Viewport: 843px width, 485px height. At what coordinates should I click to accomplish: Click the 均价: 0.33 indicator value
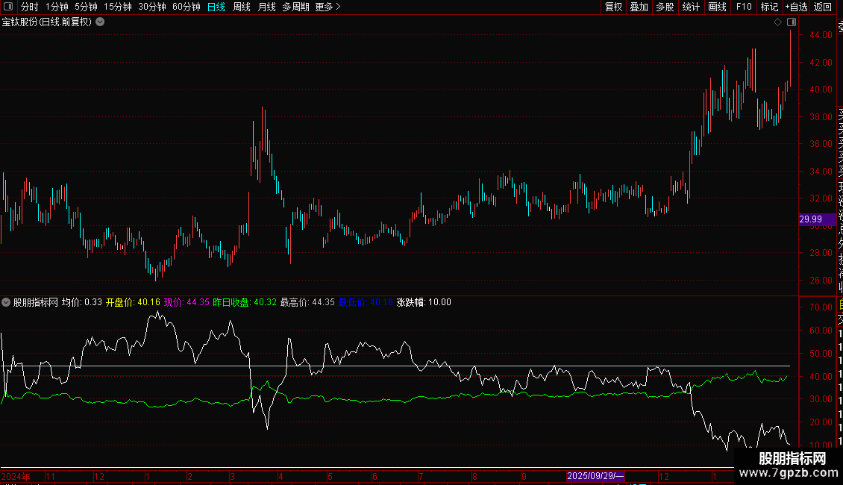[82, 302]
